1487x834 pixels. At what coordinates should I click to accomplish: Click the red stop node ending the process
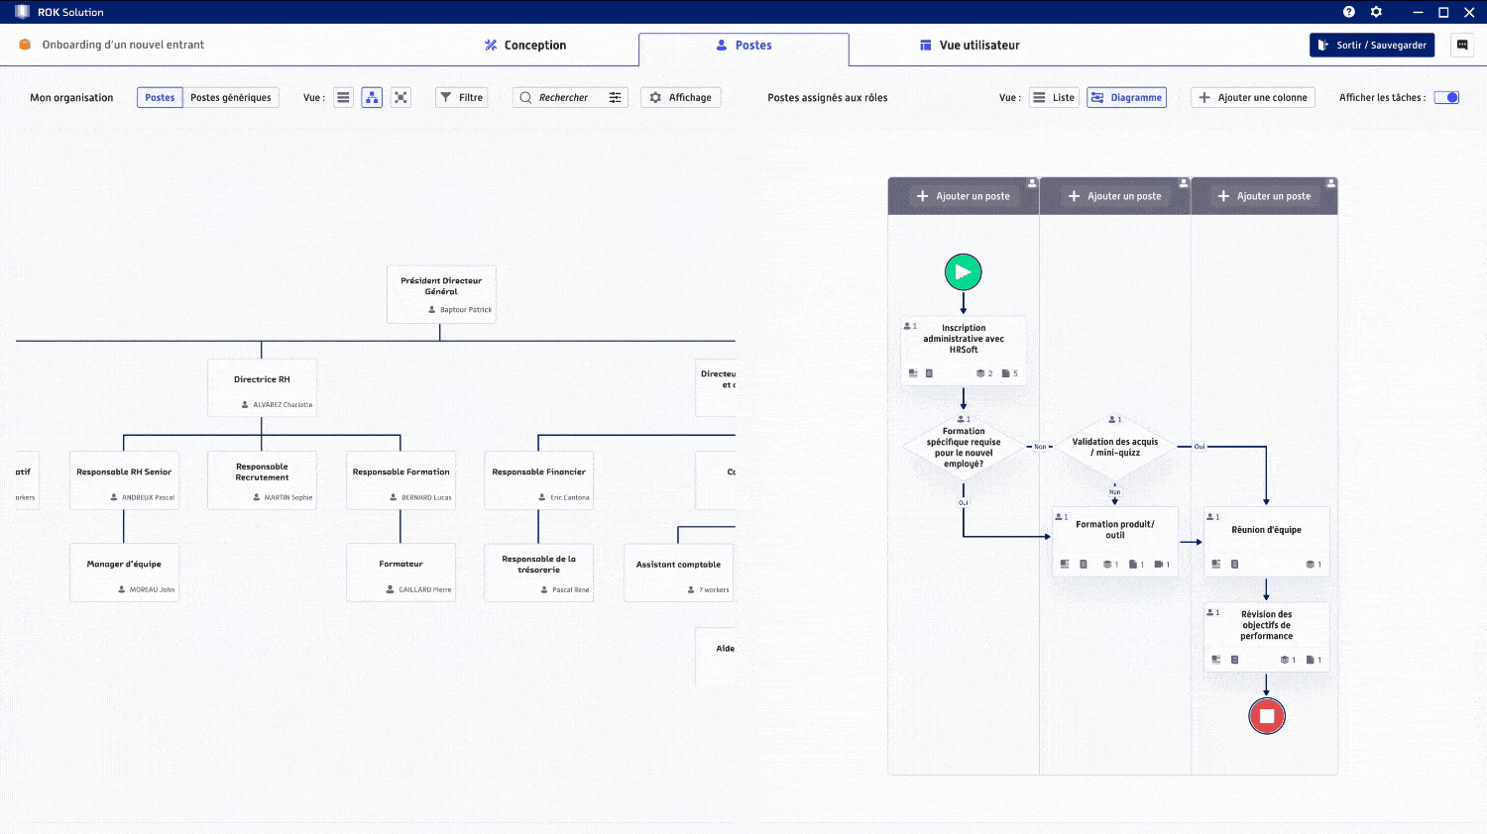point(1267,715)
